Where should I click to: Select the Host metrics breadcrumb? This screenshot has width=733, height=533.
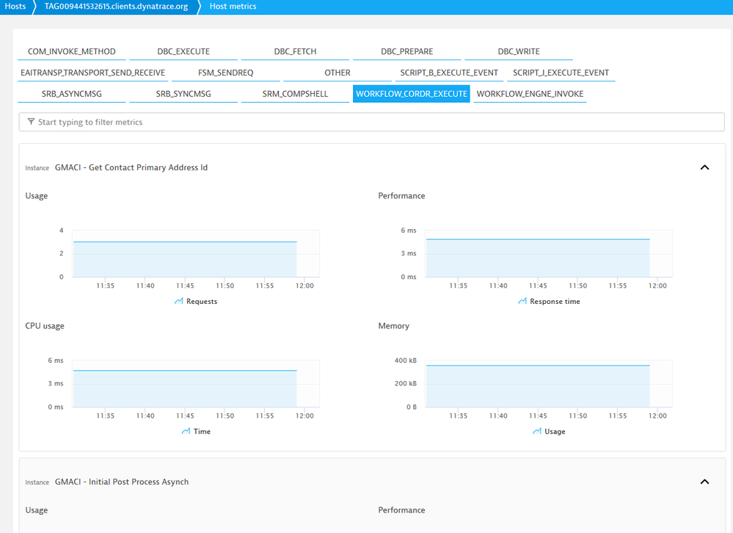[x=233, y=7]
